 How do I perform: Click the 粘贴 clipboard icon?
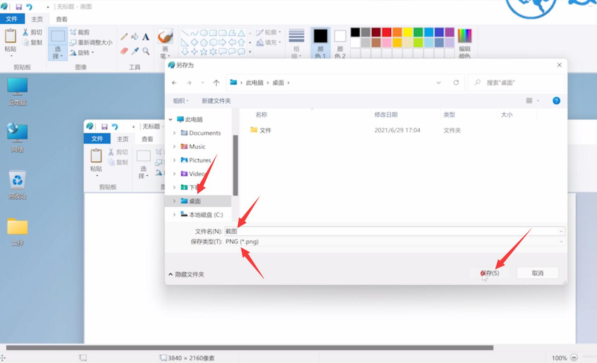(x=10, y=36)
